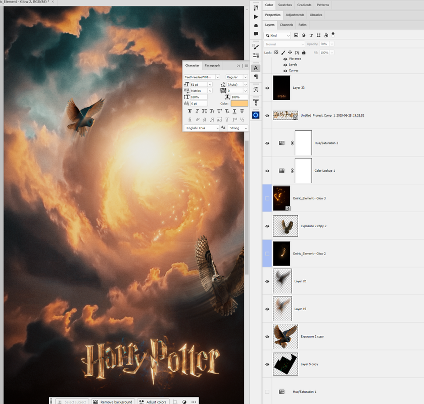Screen dimensions: 424x404
Task: Open the Character Styles panel icon
Action: pyautogui.click(x=256, y=90)
